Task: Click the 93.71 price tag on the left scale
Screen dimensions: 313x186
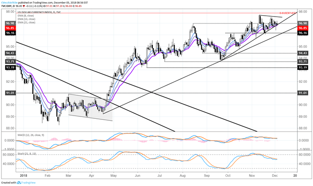Action: coord(10,62)
